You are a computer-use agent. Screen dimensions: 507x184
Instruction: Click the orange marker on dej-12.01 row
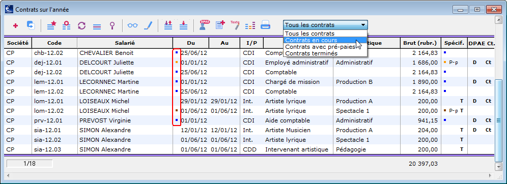pyautogui.click(x=177, y=62)
